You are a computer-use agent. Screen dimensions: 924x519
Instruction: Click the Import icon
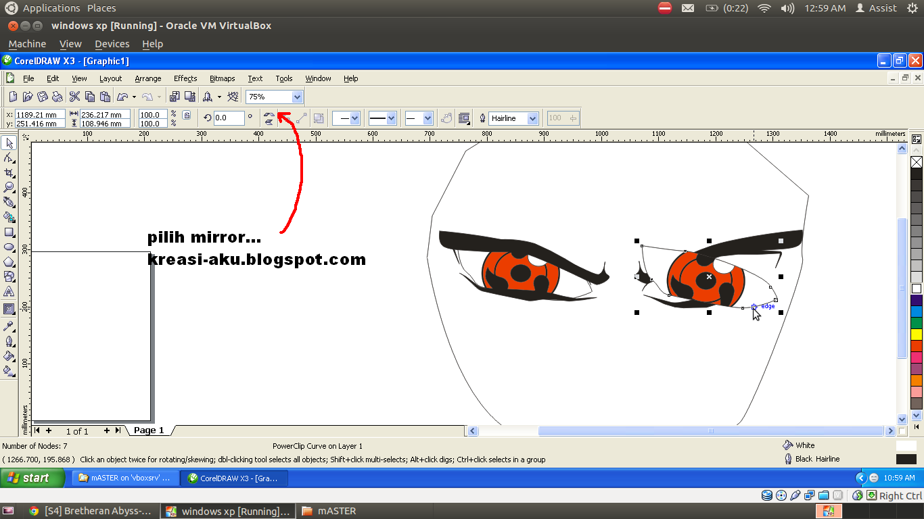tap(175, 97)
